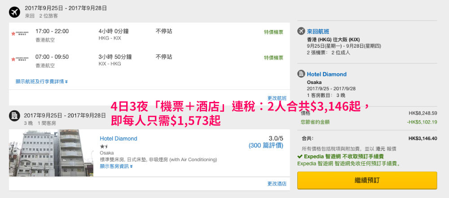Click the 2 張機票: 2 位成人 text
The image size is (449, 198).
329,53
